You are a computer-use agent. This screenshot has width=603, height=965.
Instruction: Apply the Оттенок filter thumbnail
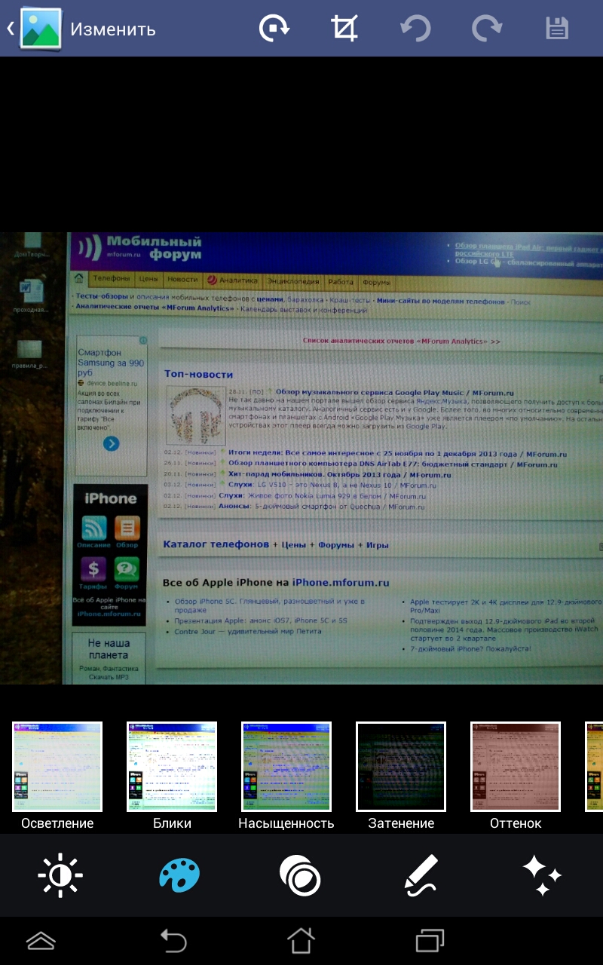516,767
